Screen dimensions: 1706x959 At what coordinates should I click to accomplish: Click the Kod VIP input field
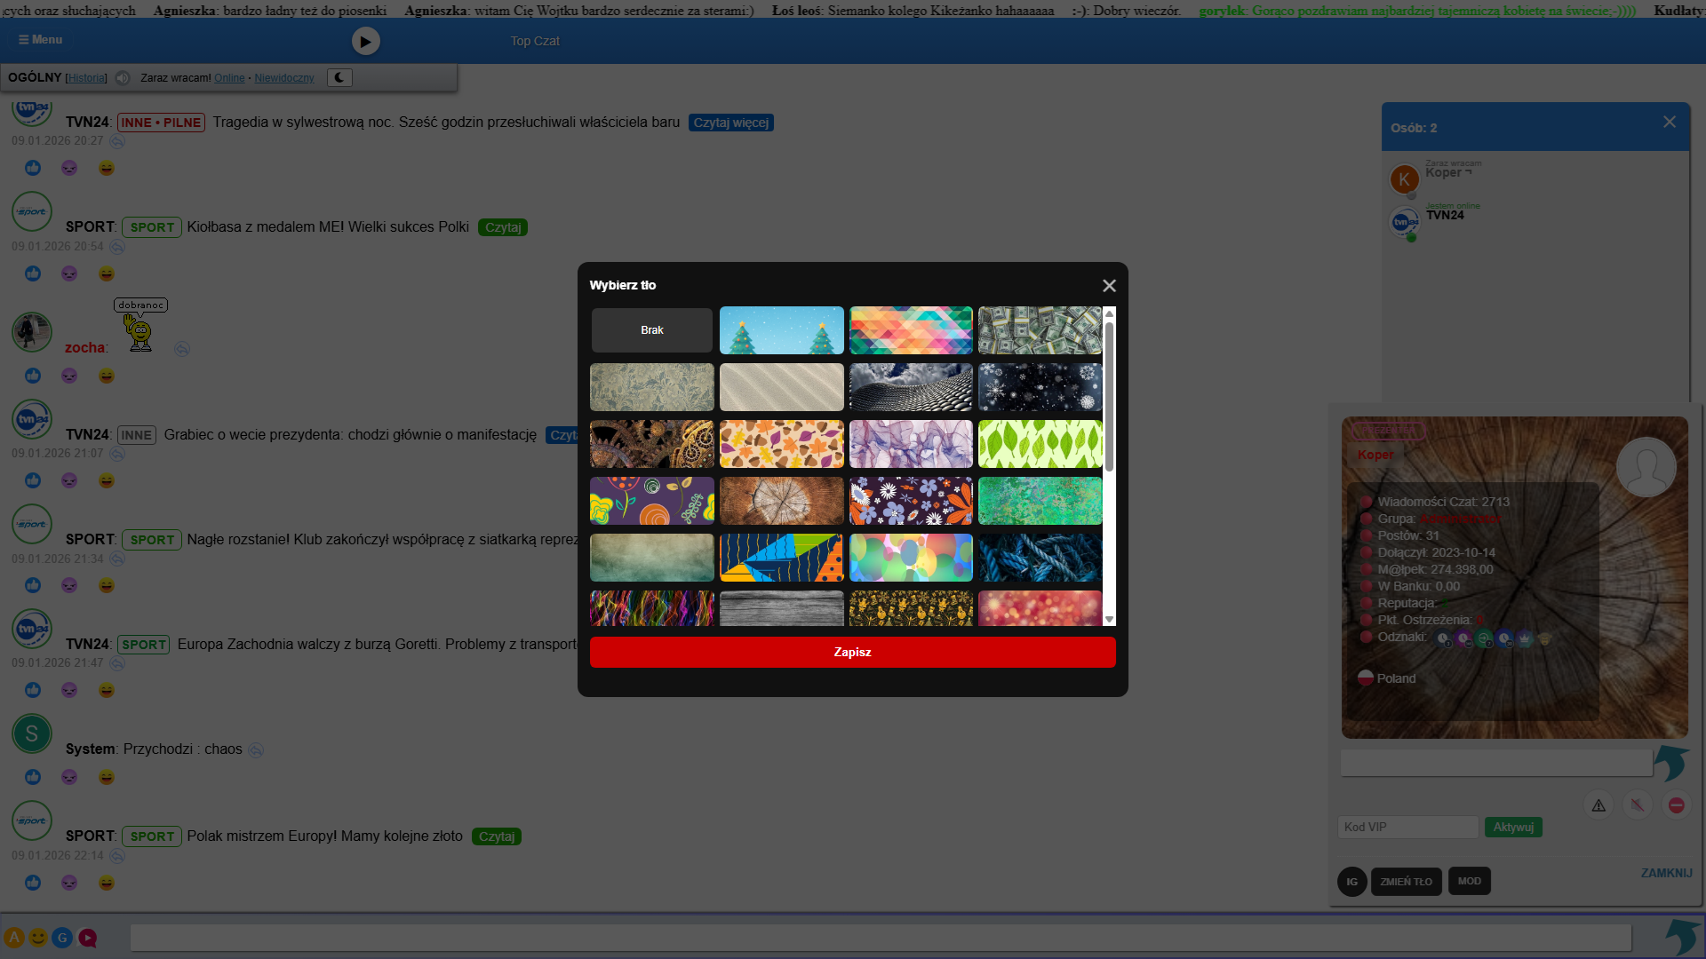(1407, 827)
